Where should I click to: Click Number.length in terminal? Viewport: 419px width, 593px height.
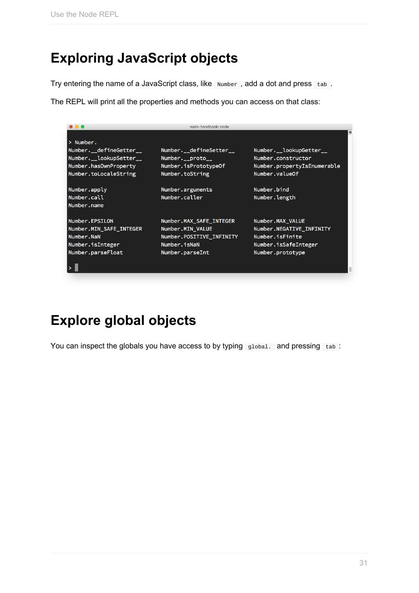pos(275,198)
